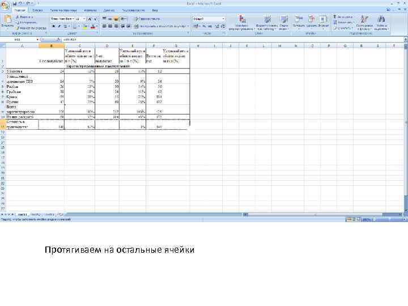Decrease decimal places
The height and width of the screenshot is (306, 408).
point(223,26)
